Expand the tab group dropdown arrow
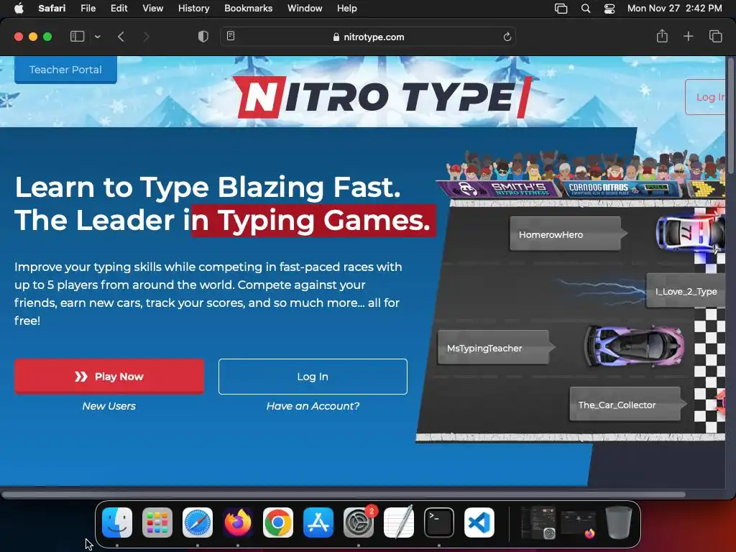 (x=97, y=37)
